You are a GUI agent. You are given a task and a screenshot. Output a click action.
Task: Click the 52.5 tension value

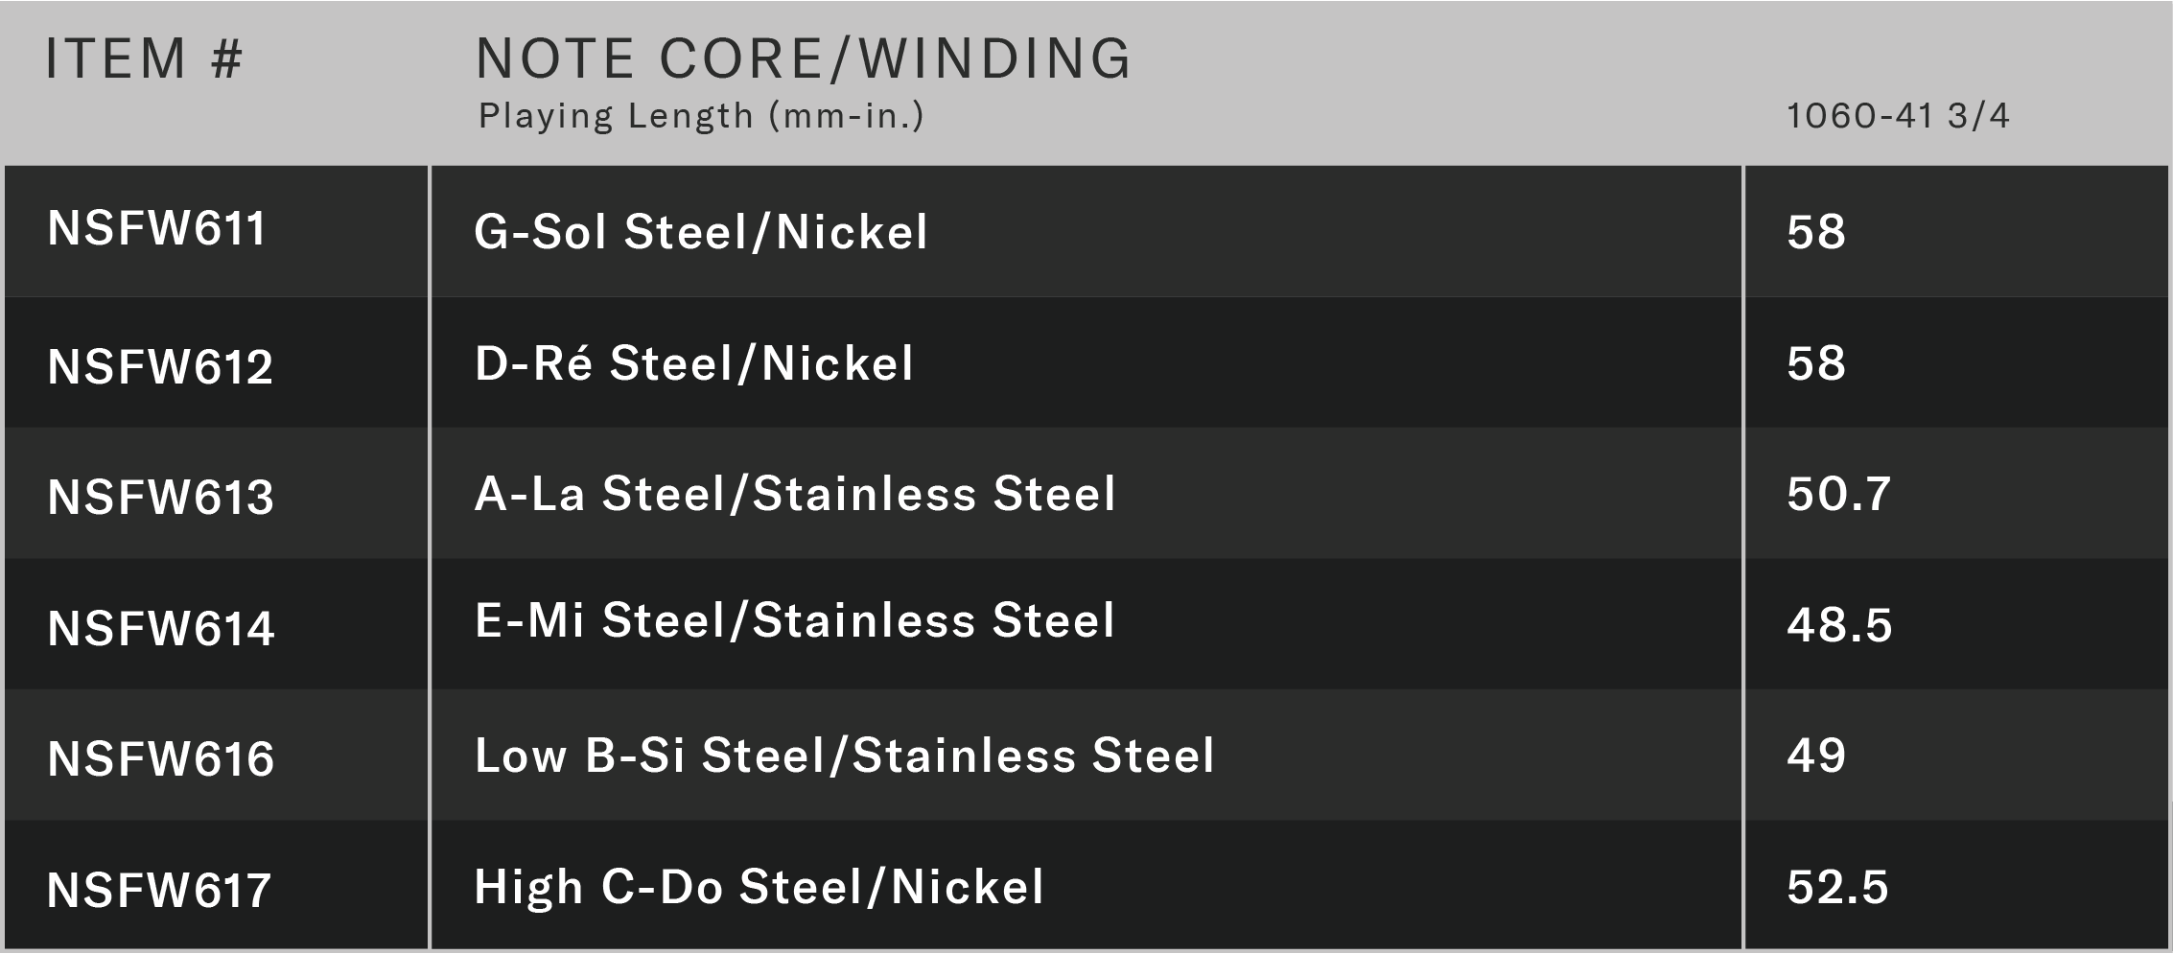(1837, 888)
